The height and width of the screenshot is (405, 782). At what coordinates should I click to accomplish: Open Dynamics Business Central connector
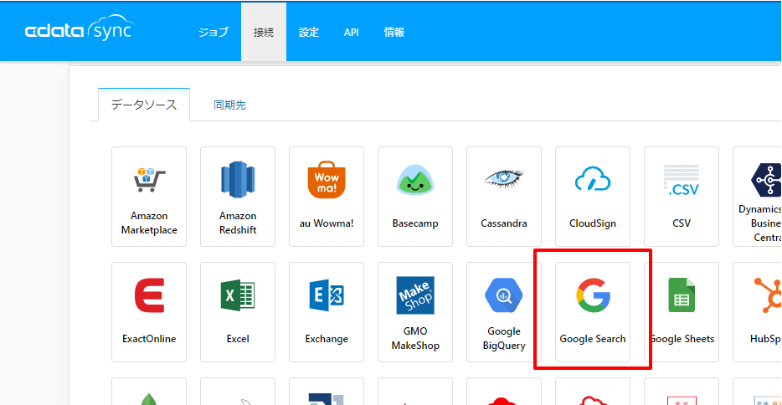(x=757, y=197)
